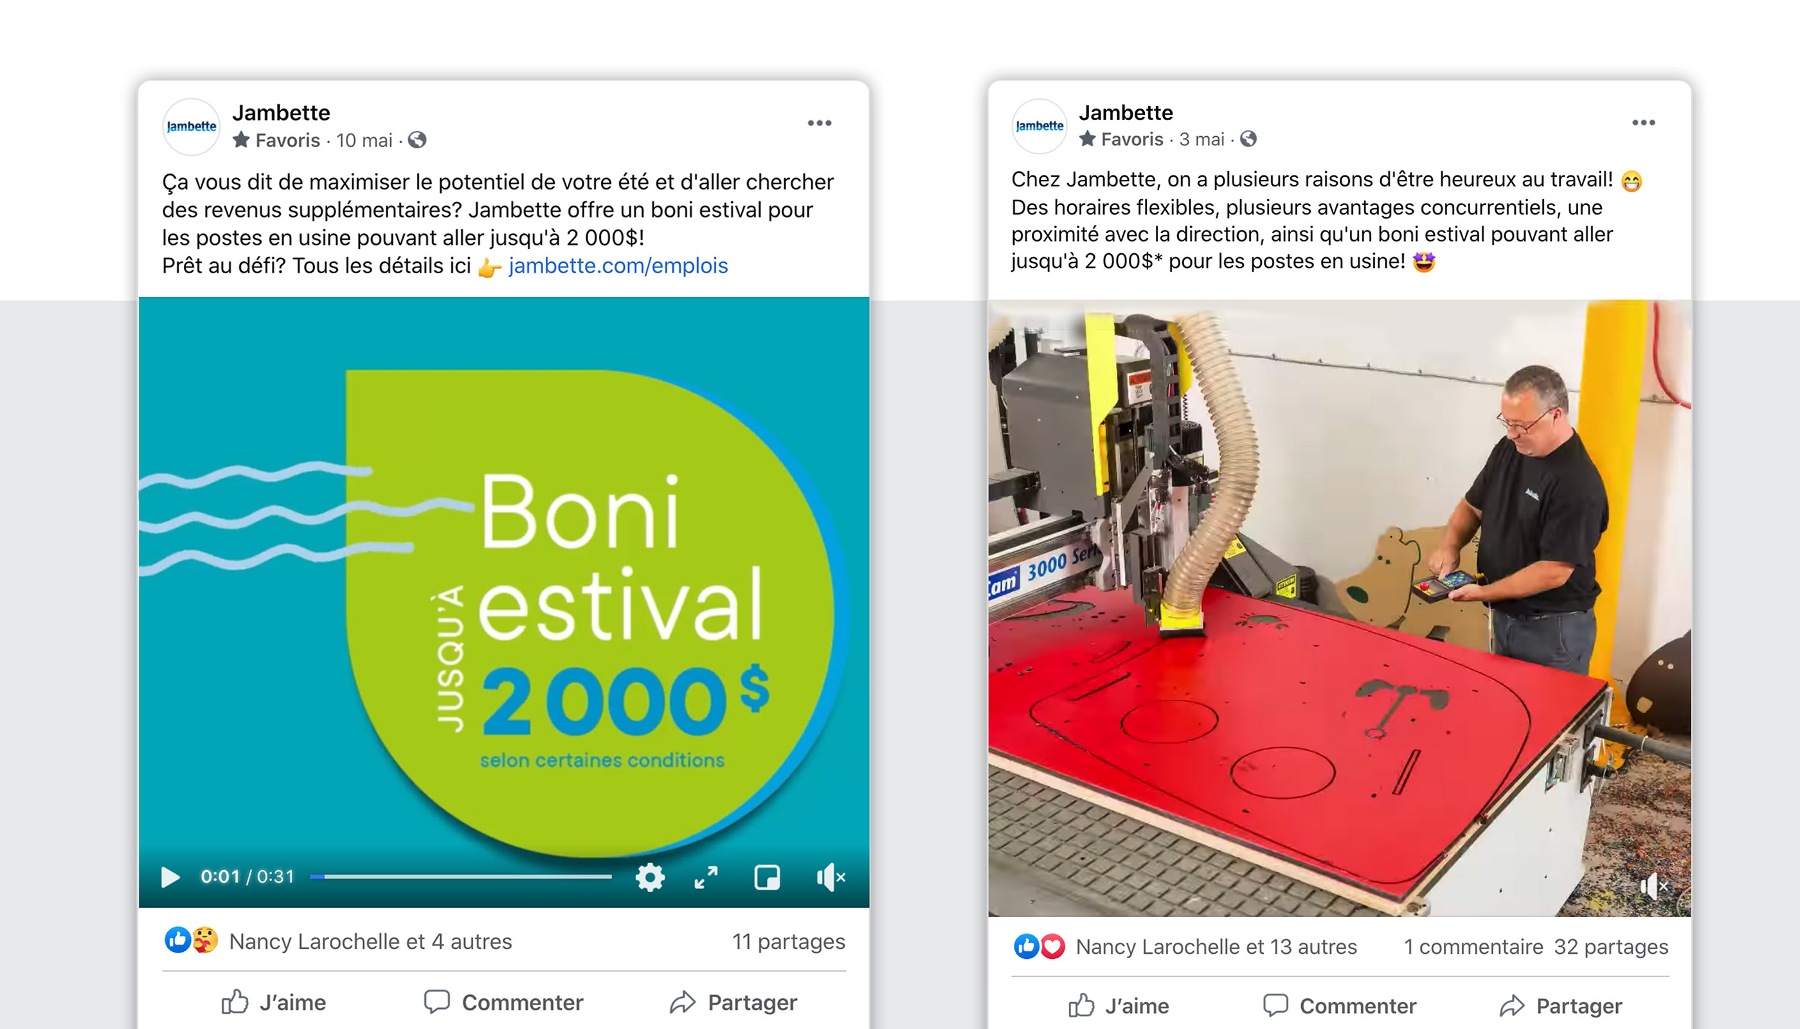Screen dimensions: 1800x1029
Task: Open video settings gear icon
Action: 649,877
